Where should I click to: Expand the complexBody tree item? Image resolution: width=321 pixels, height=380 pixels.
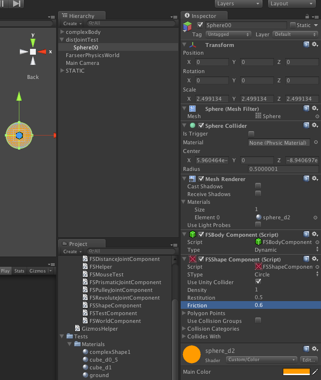pyautogui.click(x=62, y=32)
